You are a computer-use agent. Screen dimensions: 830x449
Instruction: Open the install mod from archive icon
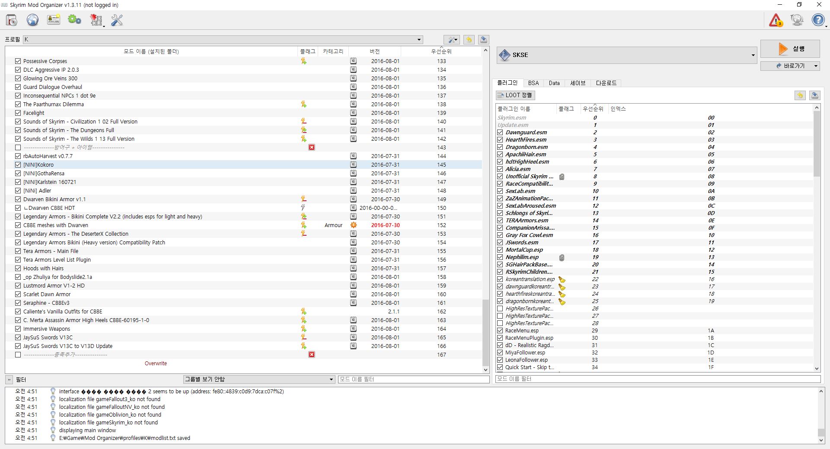12,20
